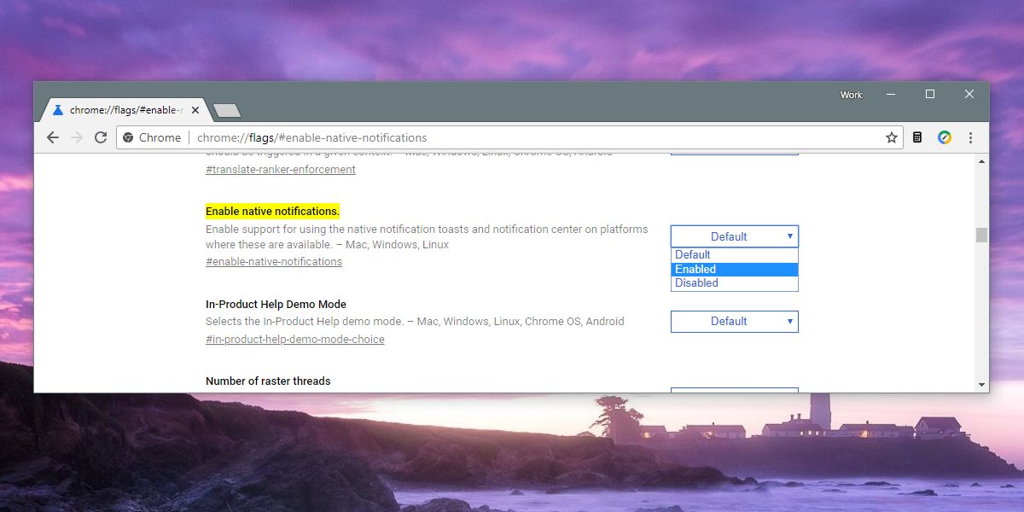Screen dimensions: 1024x512
Task: Click the In-Product Help demo mode description
Action: pyautogui.click(x=415, y=322)
